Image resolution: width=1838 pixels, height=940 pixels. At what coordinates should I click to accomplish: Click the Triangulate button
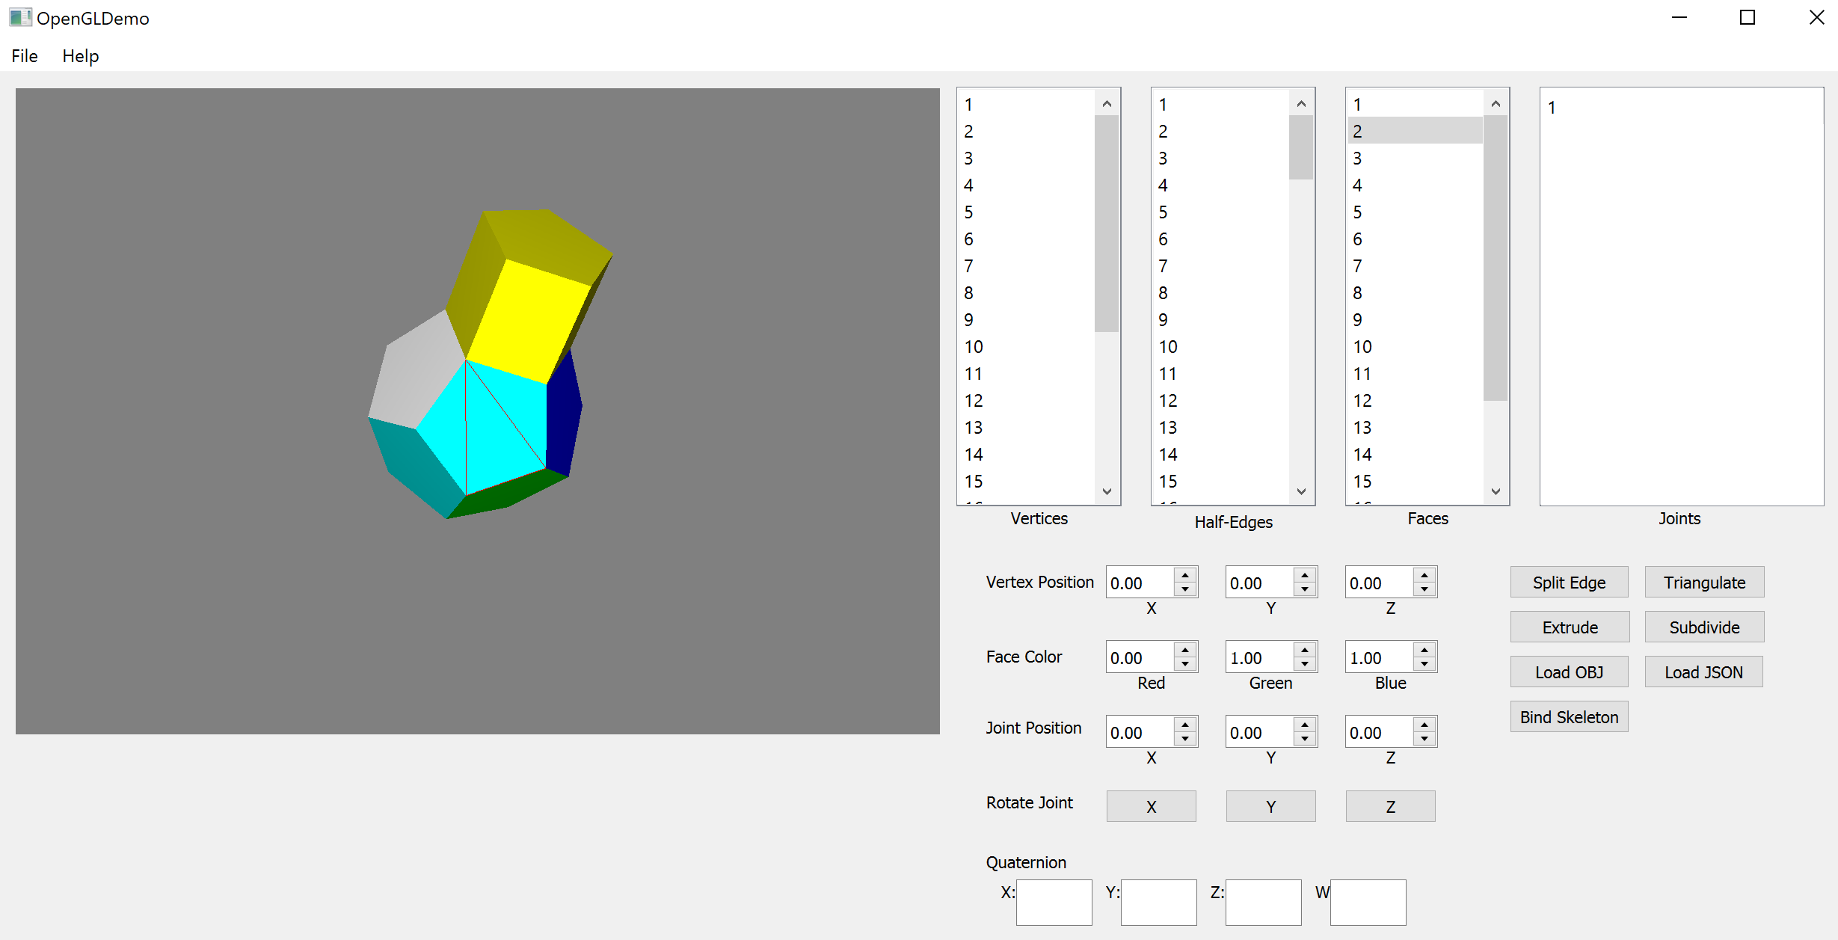[x=1703, y=583]
